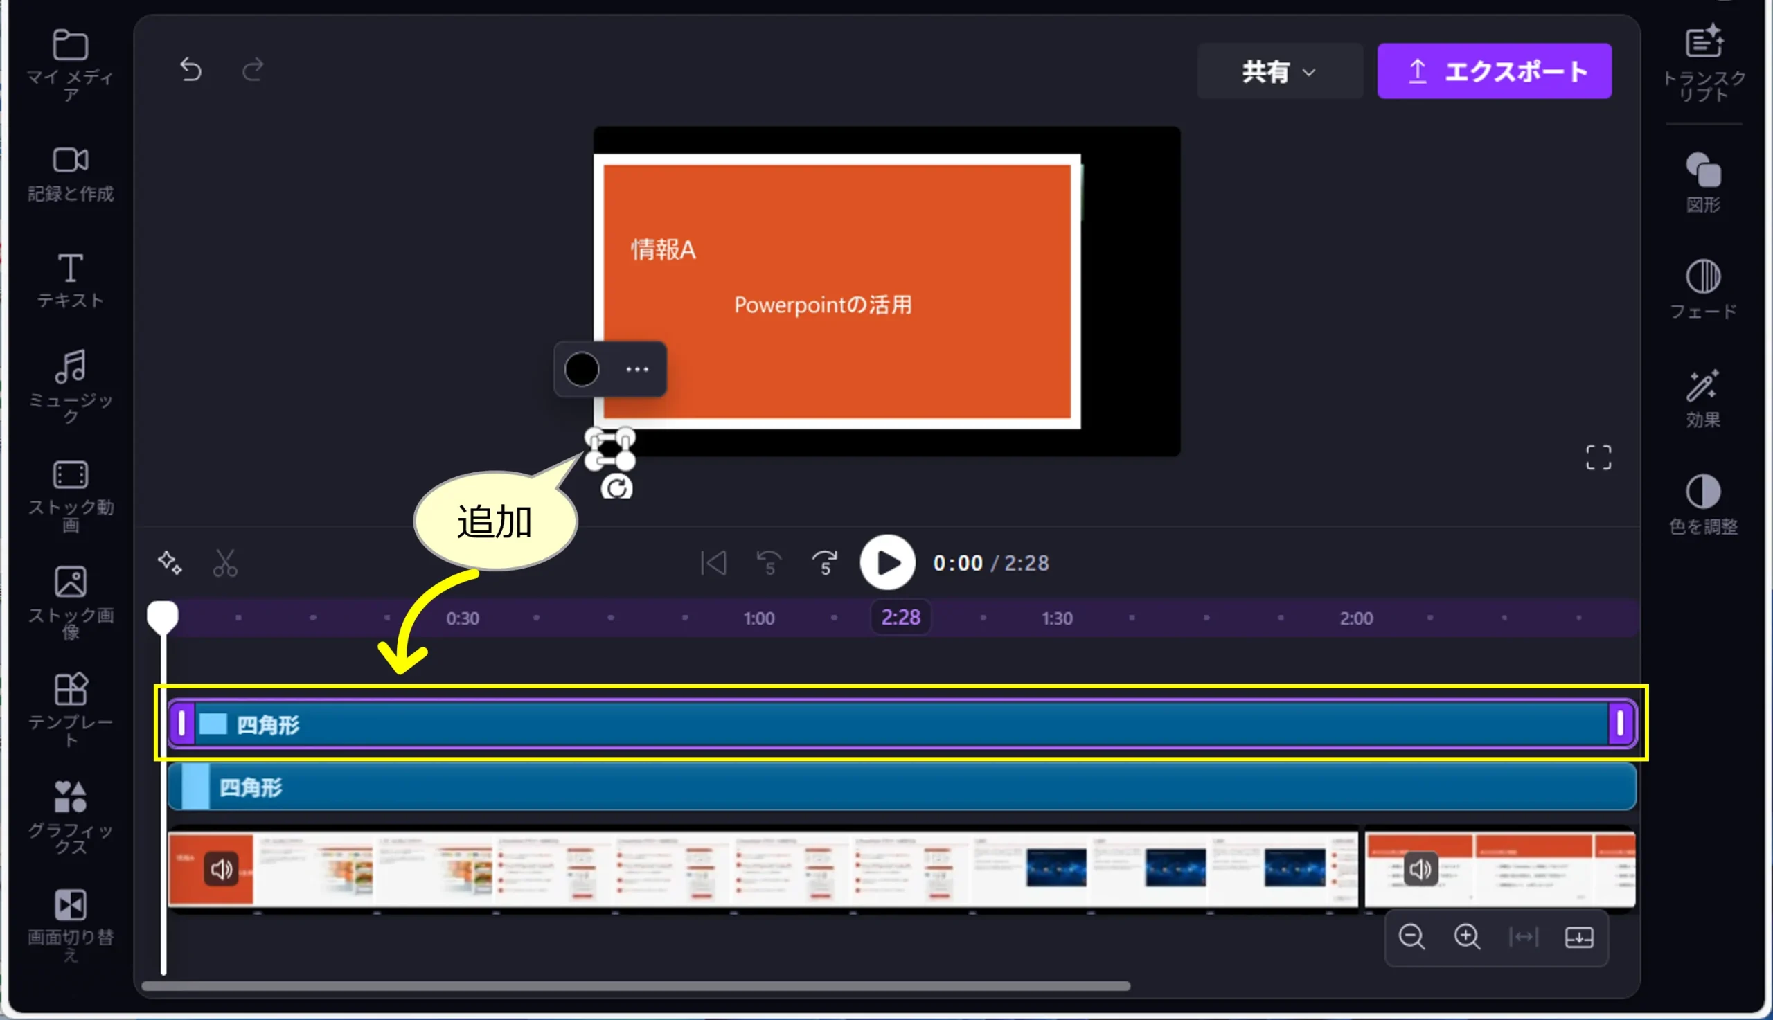The height and width of the screenshot is (1020, 1773).
Task: Toggle fullscreen preview mode
Action: (1598, 458)
